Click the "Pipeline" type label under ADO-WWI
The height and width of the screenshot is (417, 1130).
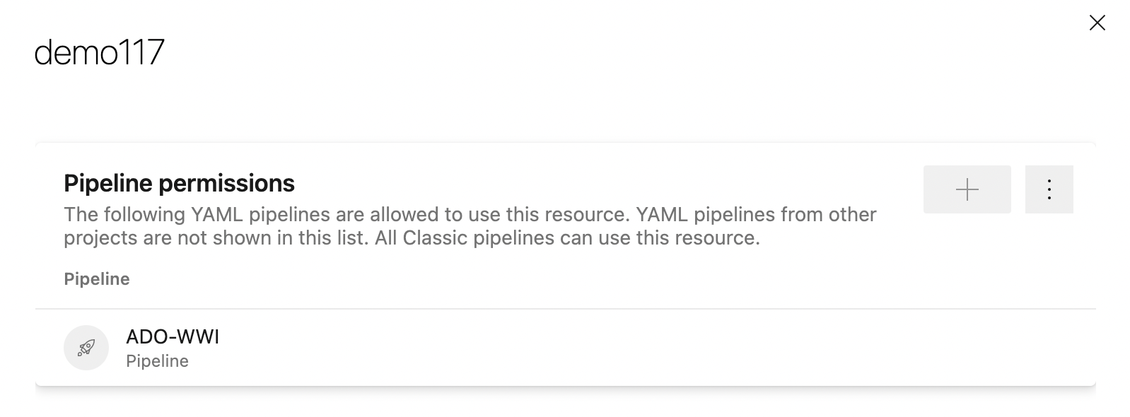[x=157, y=361]
